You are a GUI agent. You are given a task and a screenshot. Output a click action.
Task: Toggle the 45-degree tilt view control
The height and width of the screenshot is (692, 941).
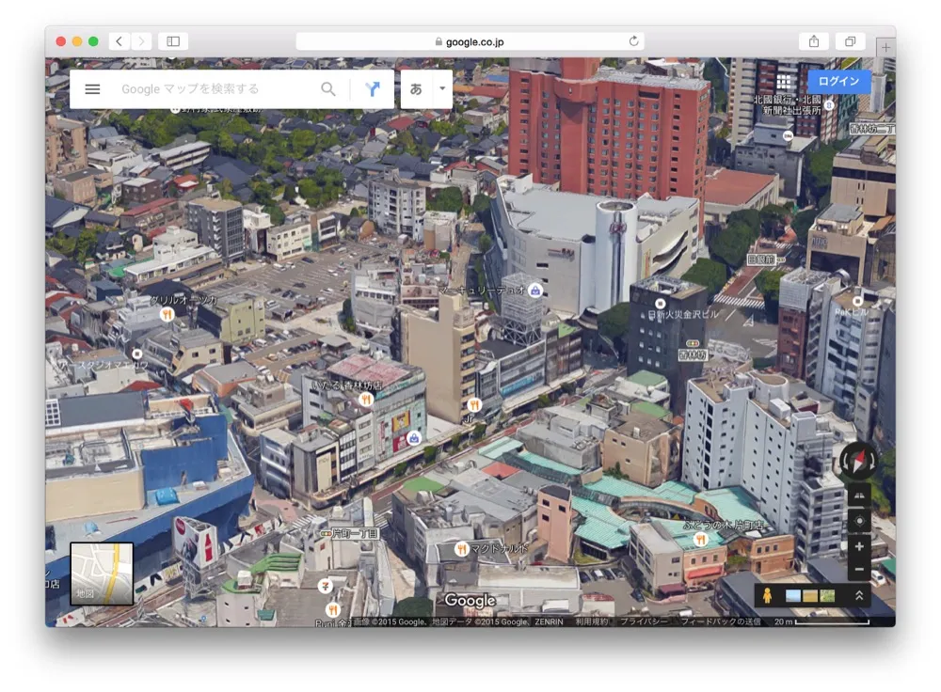point(861,495)
